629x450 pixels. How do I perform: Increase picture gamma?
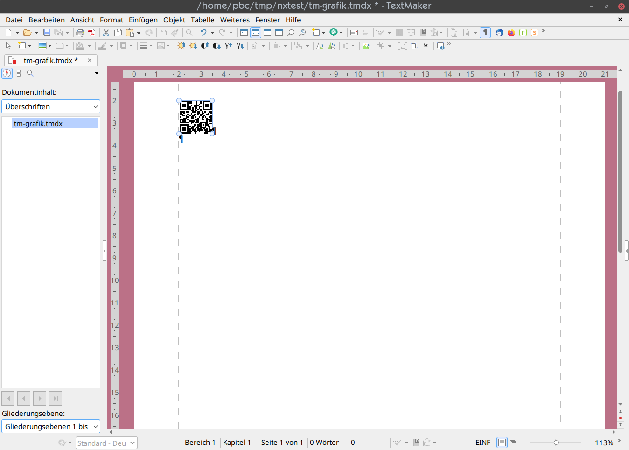point(228,46)
